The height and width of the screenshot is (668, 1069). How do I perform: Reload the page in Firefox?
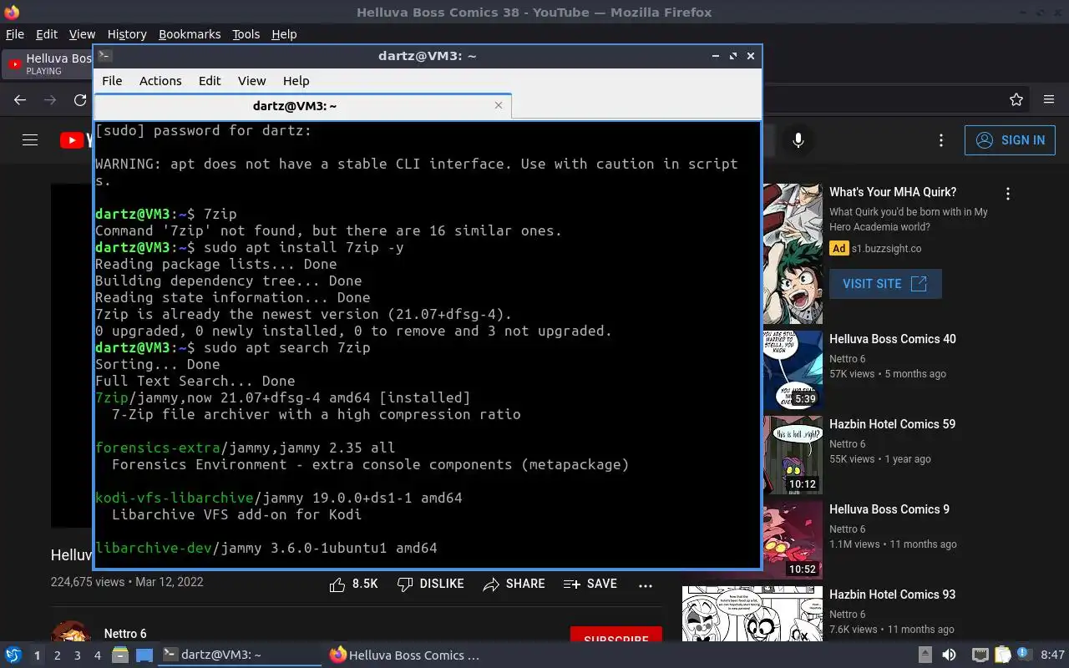[x=80, y=99]
